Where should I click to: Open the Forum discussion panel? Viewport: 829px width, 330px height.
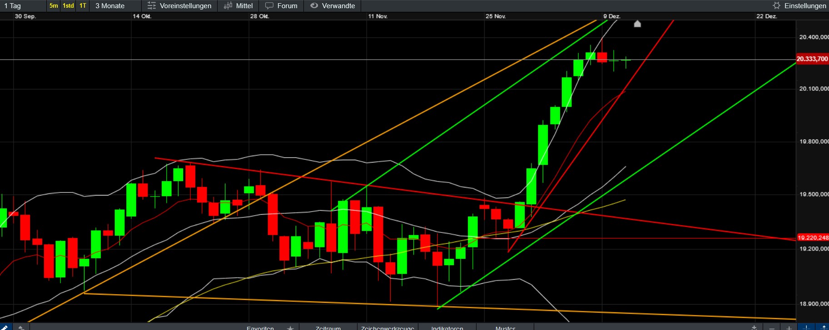281,6
